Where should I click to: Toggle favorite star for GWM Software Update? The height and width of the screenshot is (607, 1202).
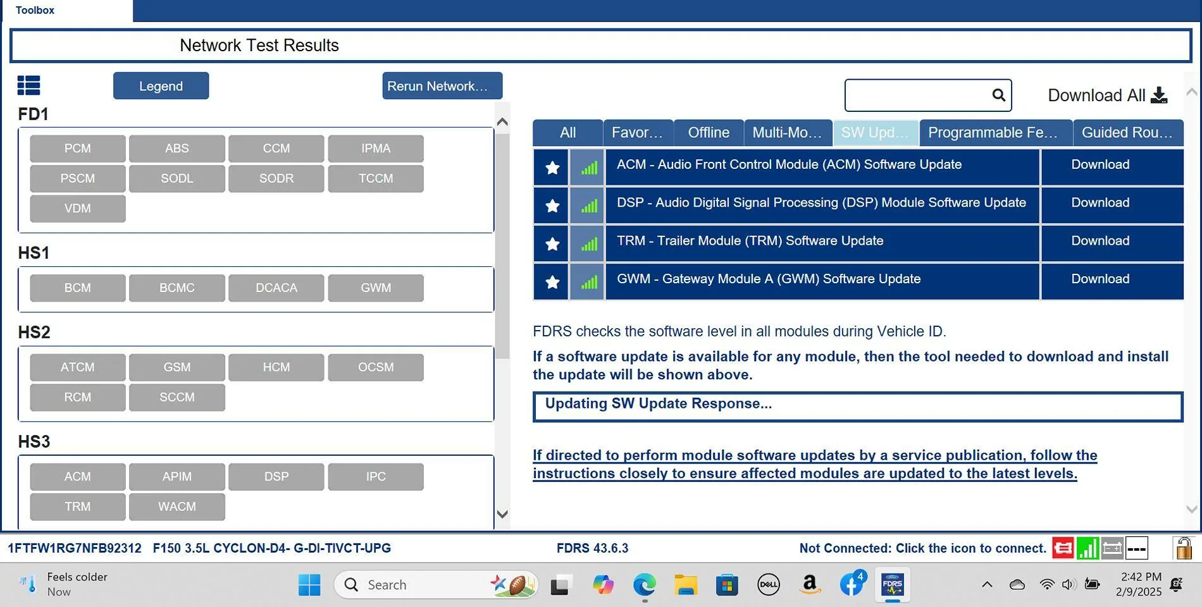(x=552, y=282)
